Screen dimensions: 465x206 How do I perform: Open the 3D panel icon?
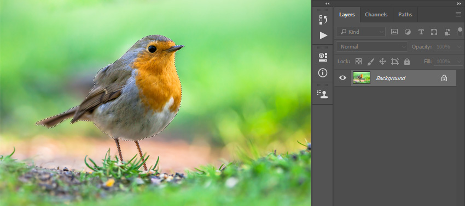(323, 57)
